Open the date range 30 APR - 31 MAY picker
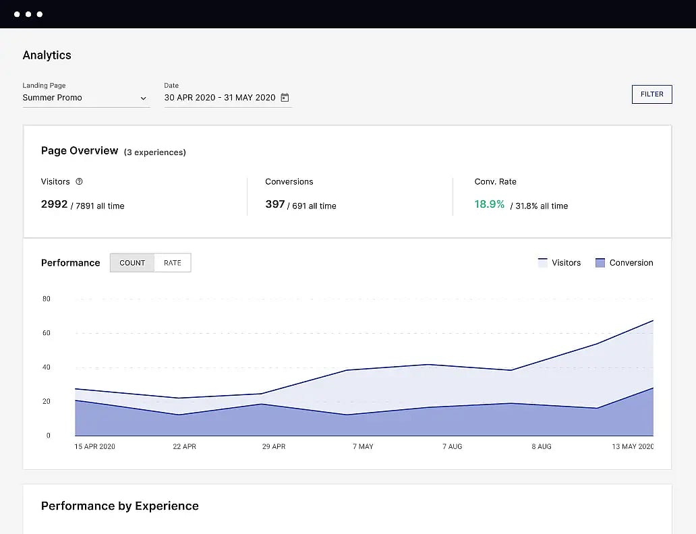 tap(220, 98)
